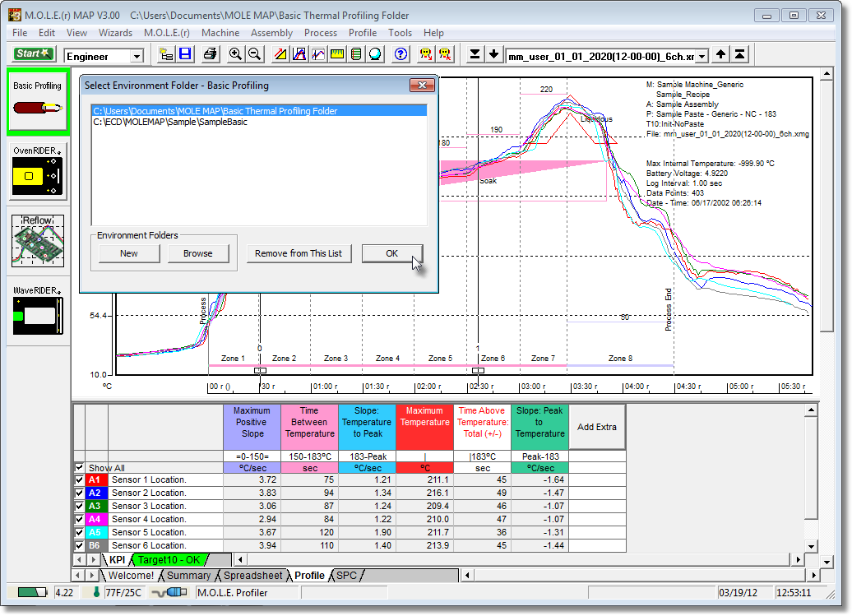
Task: Select the WaveRIDER environment icon
Action: click(38, 310)
